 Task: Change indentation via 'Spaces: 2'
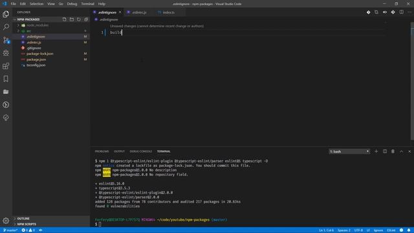point(344,230)
